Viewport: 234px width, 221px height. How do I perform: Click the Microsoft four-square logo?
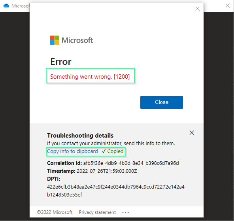pos(55,40)
